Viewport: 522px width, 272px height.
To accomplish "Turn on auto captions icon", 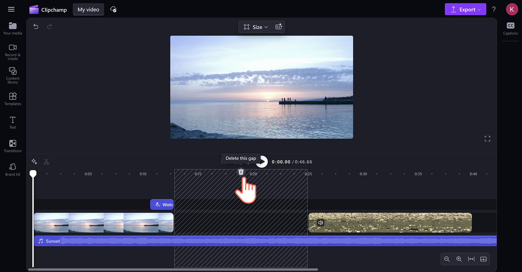I will (278, 27).
